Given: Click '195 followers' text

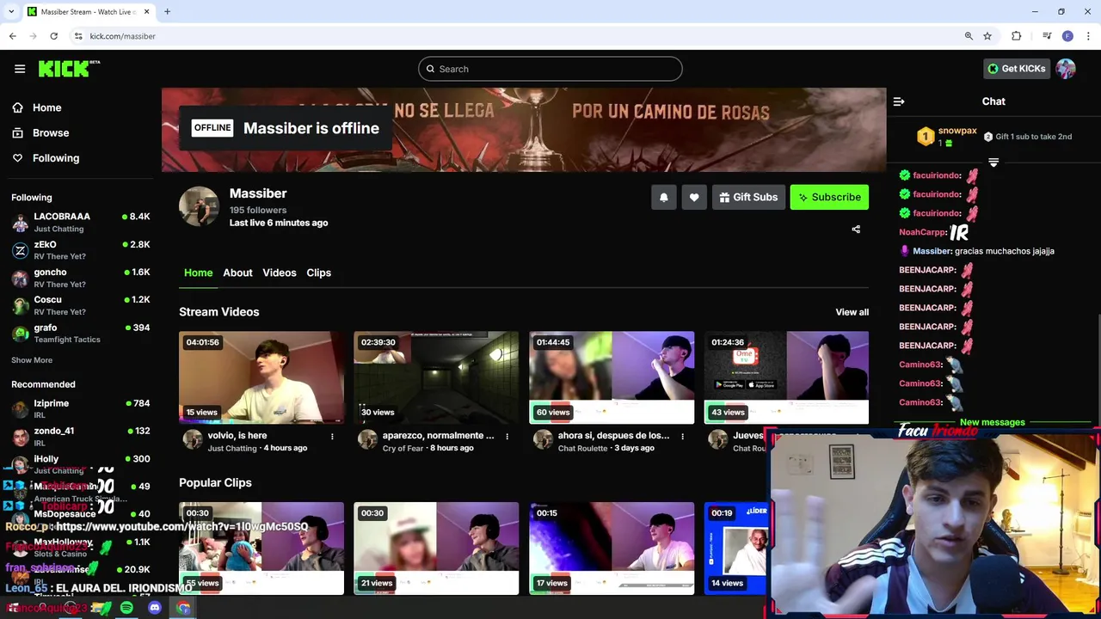Looking at the screenshot, I should click(x=258, y=210).
